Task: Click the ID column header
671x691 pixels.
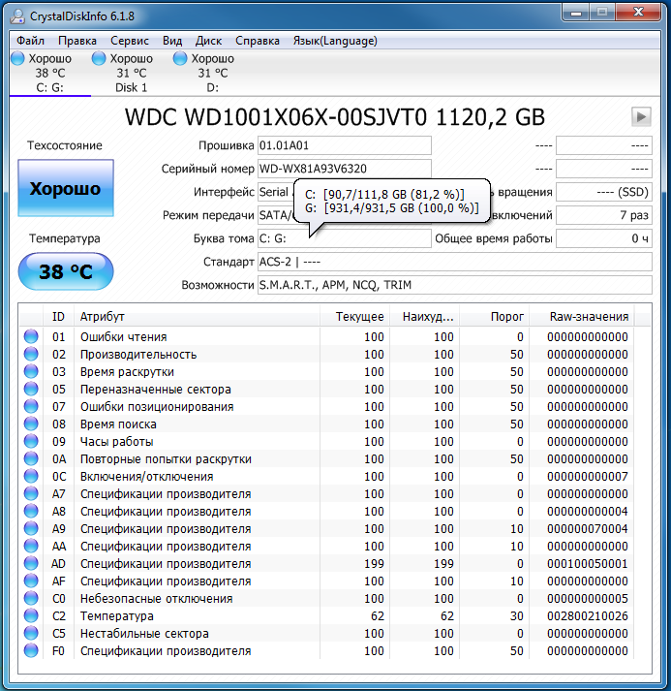Action: 58,316
